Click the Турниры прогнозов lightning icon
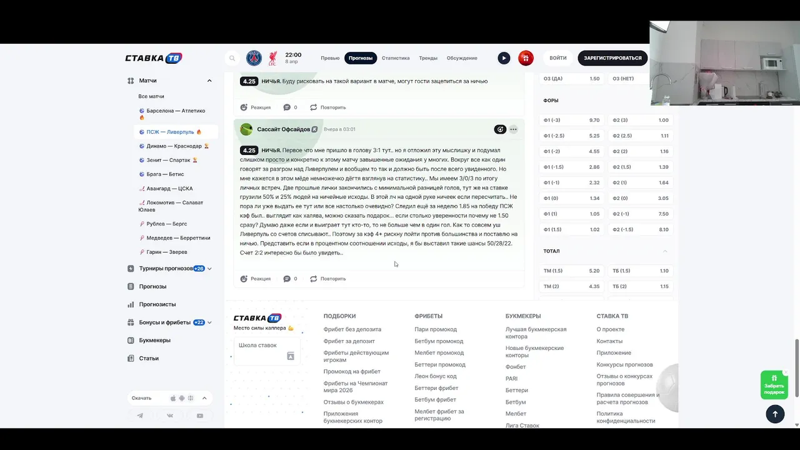 click(131, 269)
